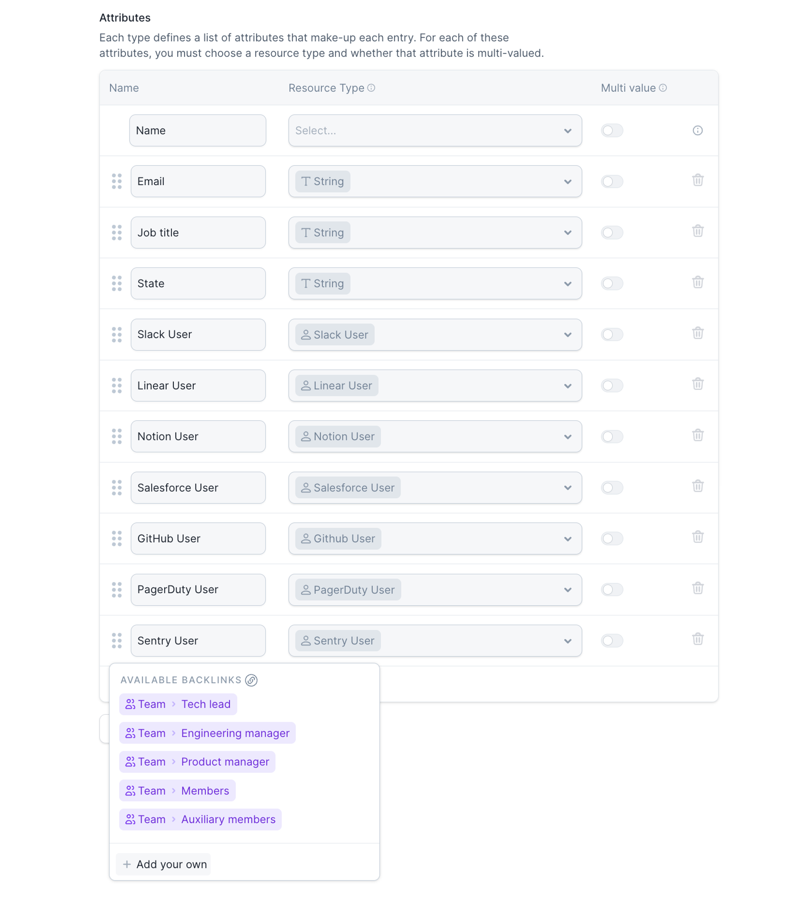
Task: Grab the drag handle for State
Action: coord(116,283)
